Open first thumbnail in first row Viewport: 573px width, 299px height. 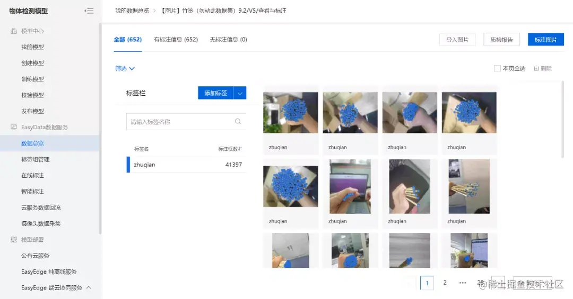[291, 113]
